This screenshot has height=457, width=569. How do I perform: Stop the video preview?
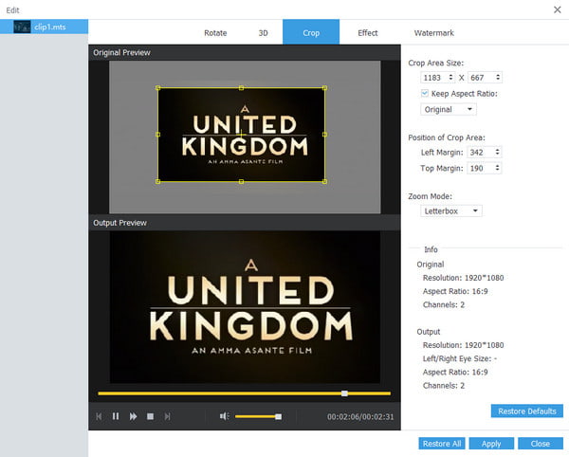pos(150,416)
